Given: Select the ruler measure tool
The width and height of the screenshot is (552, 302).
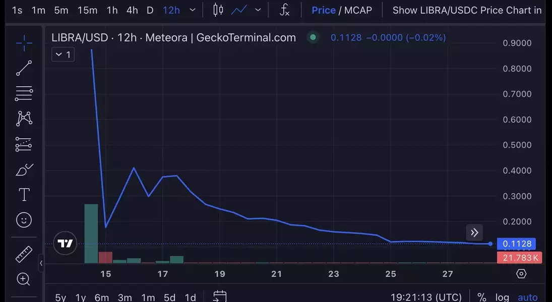Looking at the screenshot, I should coord(24,254).
